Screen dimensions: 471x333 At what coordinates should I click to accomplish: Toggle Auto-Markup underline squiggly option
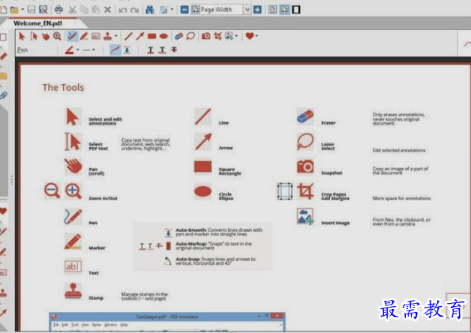pos(163,49)
